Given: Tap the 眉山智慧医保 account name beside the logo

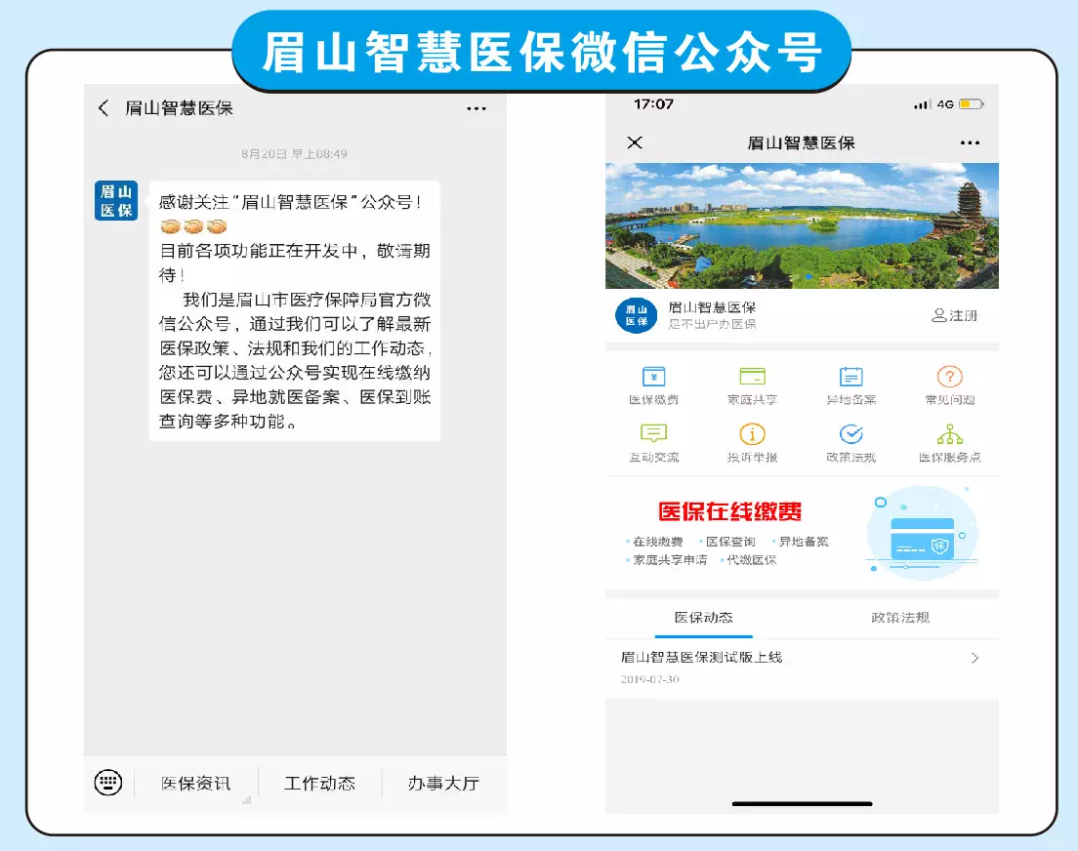Looking at the screenshot, I should 712,307.
